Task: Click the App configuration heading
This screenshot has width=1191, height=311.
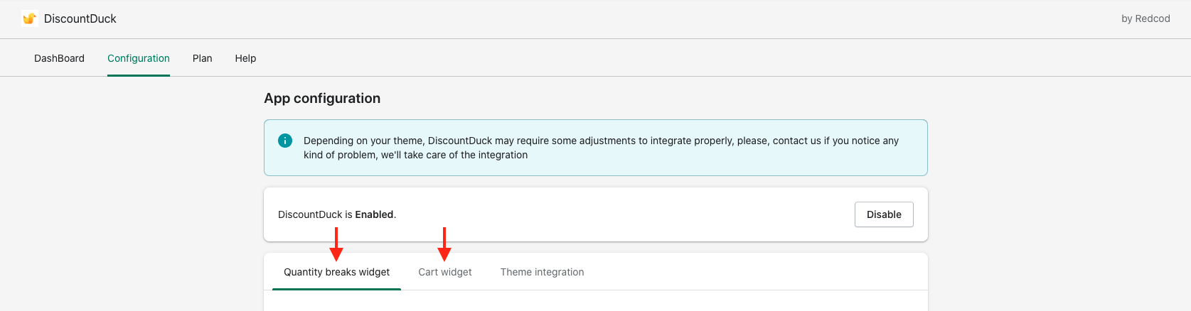Action: click(322, 99)
